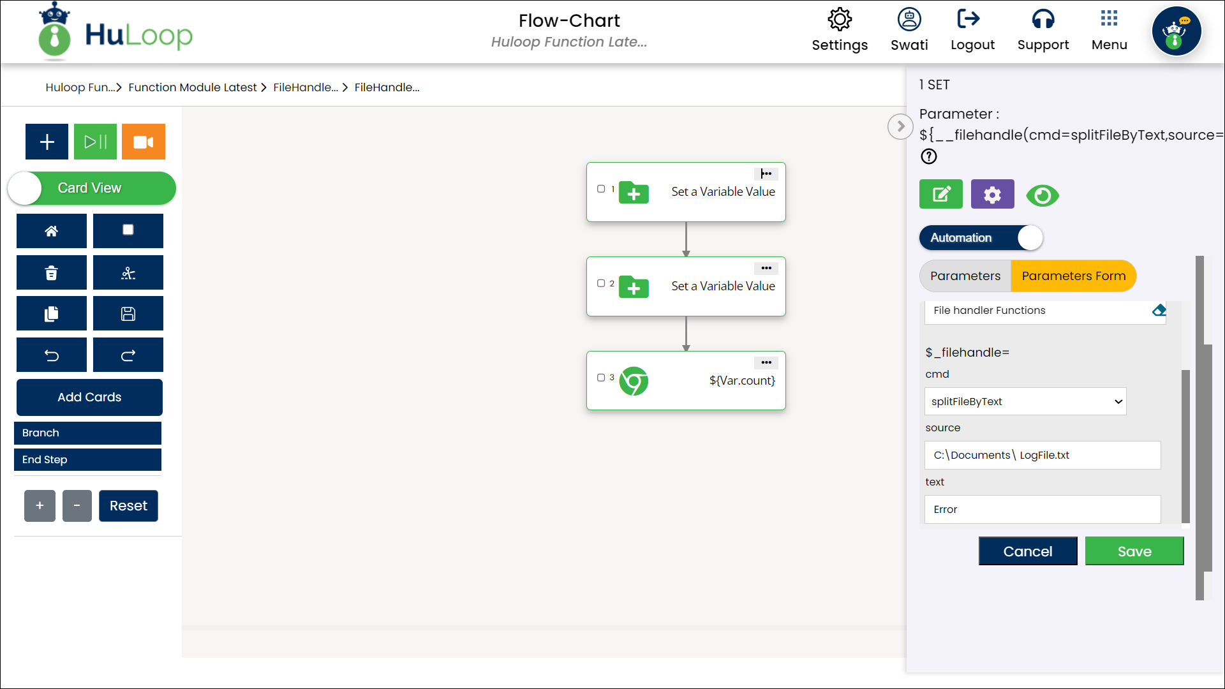The width and height of the screenshot is (1225, 689).
Task: Switch to the Parameters Form tab
Action: (x=1074, y=276)
